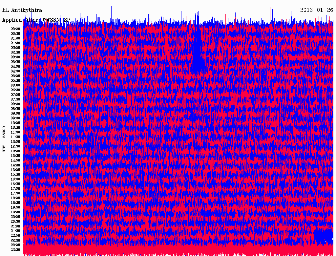This screenshot has height=256, width=336.
Task: Click the 01:30 time label
Action: pos(15,43)
